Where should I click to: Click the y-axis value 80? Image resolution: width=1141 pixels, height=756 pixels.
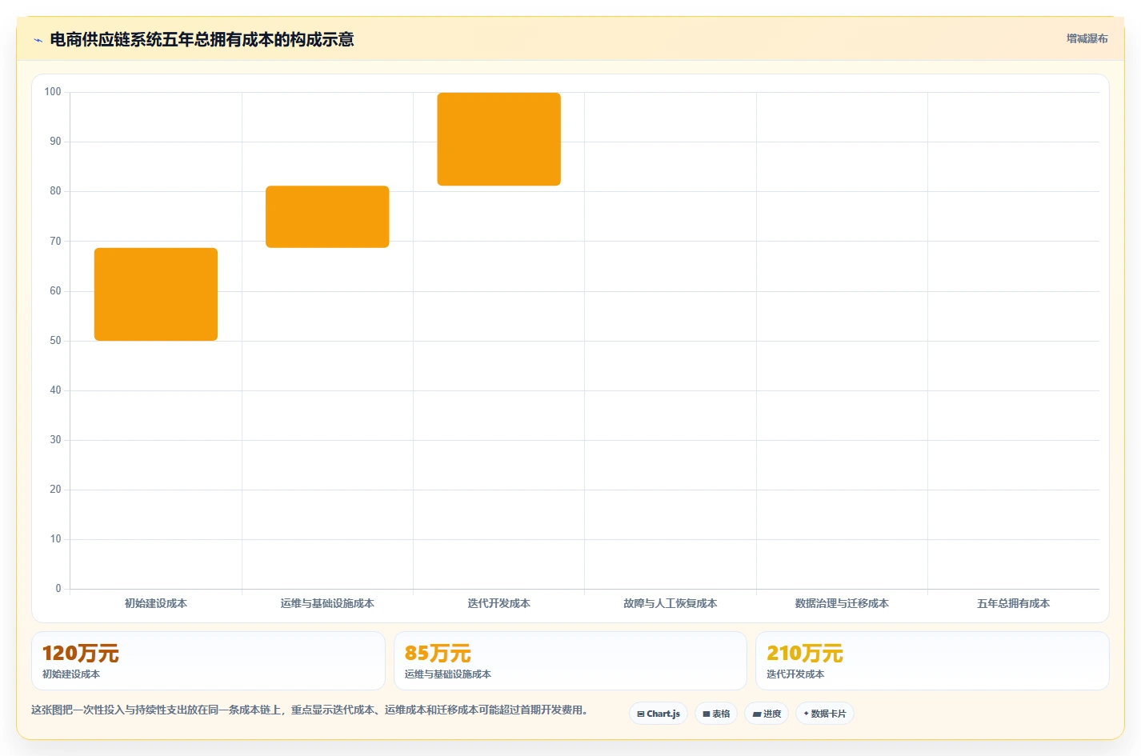pyautogui.click(x=55, y=191)
